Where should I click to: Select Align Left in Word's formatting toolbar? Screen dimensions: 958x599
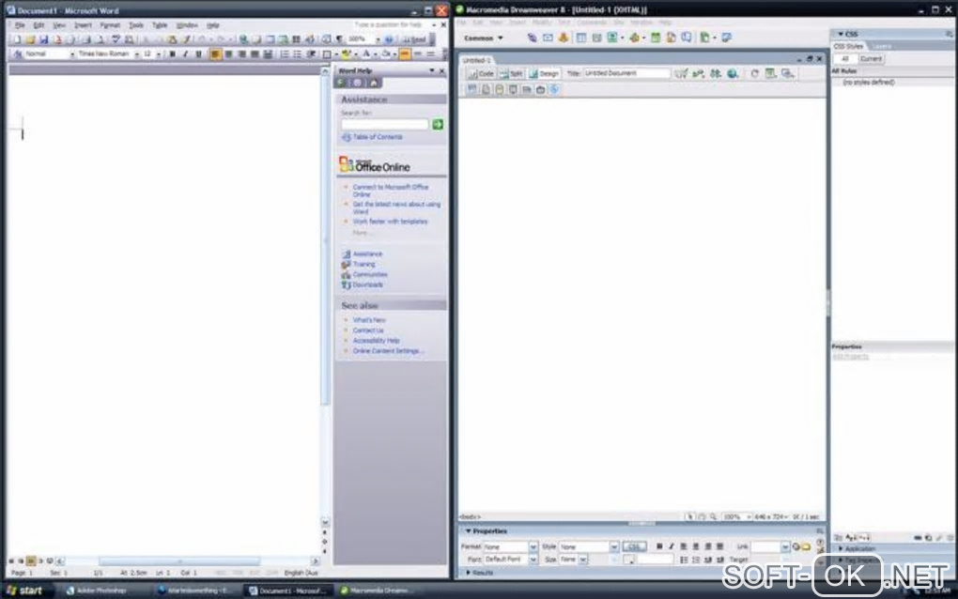point(215,54)
